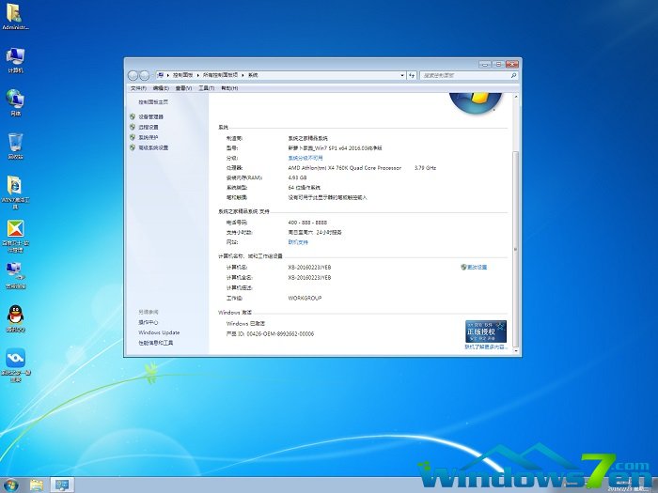Open the Administrator folder on desktop

16,14
